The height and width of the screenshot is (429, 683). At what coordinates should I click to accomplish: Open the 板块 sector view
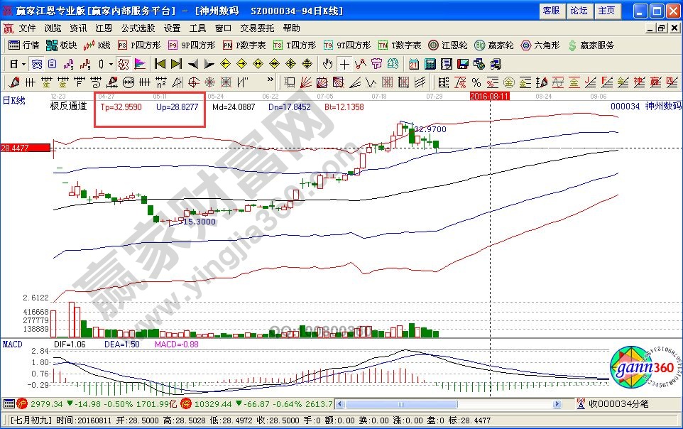click(x=61, y=45)
